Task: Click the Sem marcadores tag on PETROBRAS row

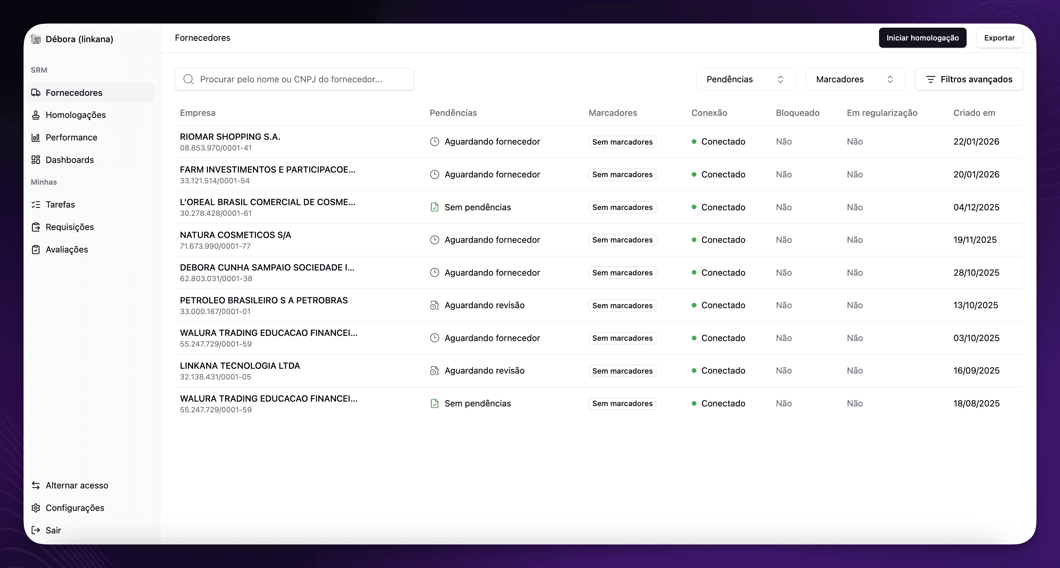Action: click(622, 305)
